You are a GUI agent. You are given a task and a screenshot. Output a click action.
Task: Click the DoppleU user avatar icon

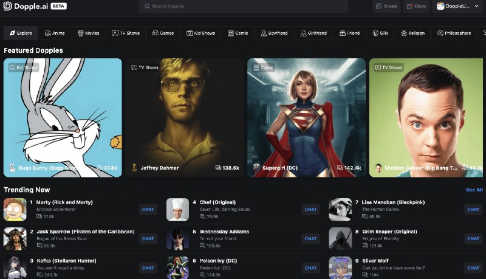click(440, 6)
